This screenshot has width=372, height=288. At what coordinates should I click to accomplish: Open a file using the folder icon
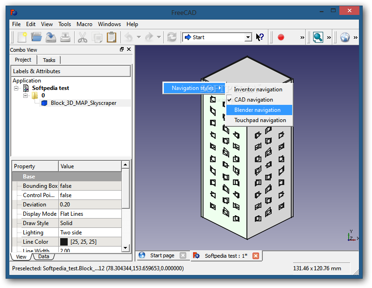(x=36, y=37)
